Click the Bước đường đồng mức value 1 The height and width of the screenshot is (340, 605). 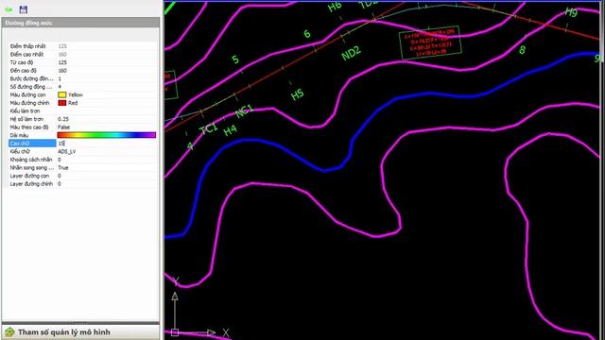coord(60,78)
